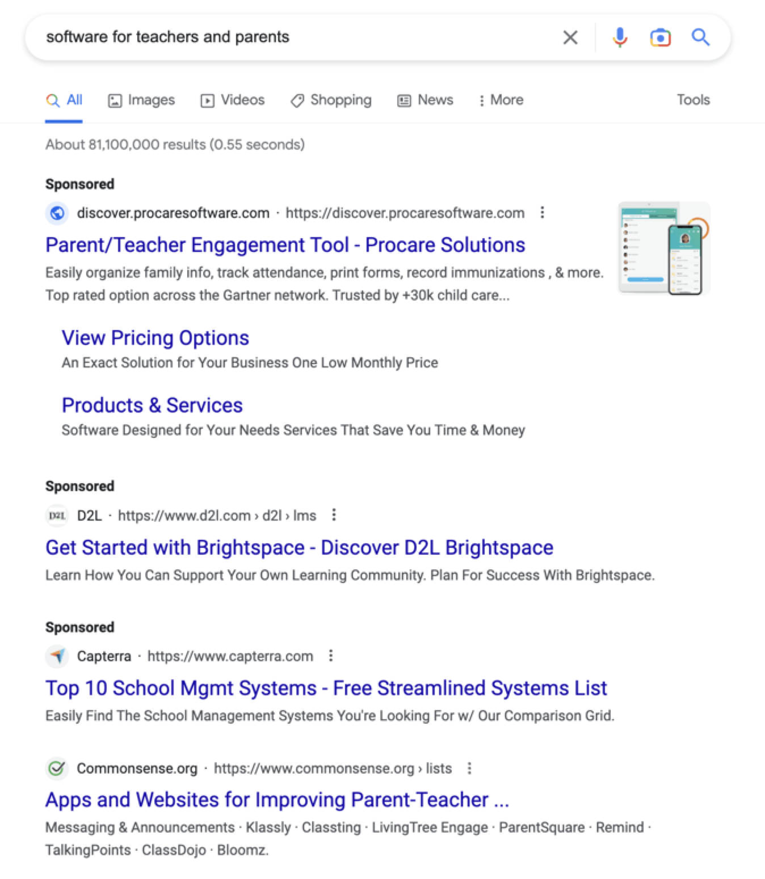The image size is (765, 879).
Task: Start voice search with microphone icon
Action: click(x=620, y=37)
